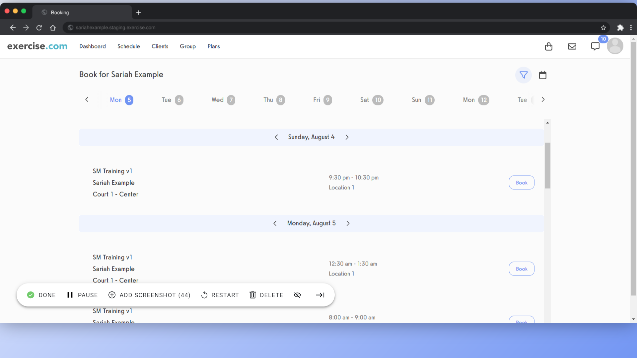Screen dimensions: 637x358
Task: Go to day after Monday, August 5
Action: 348,223
